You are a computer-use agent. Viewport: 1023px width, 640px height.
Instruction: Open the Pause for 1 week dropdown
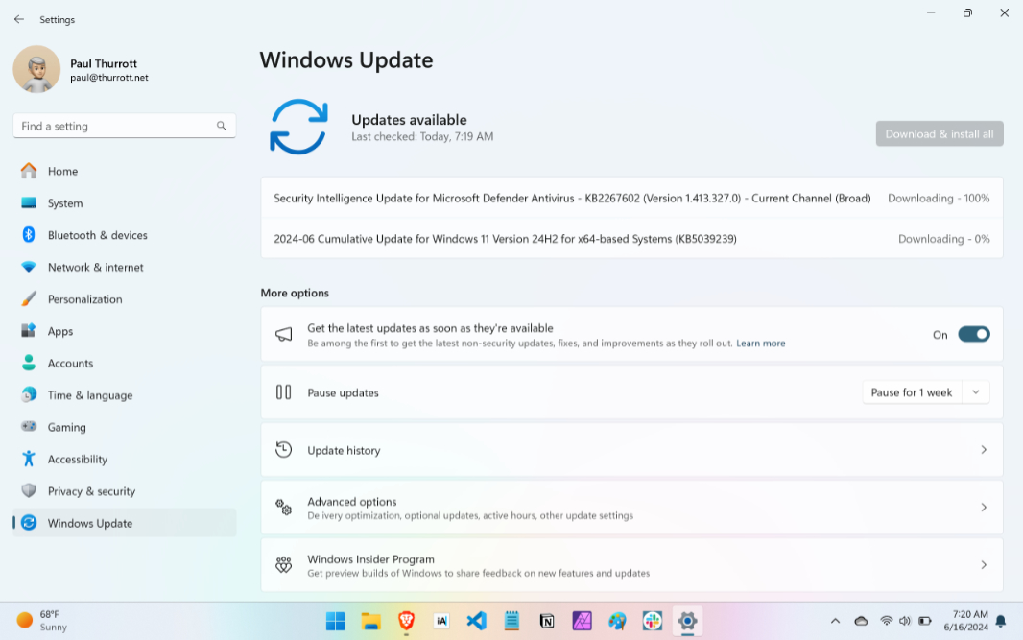[975, 391]
